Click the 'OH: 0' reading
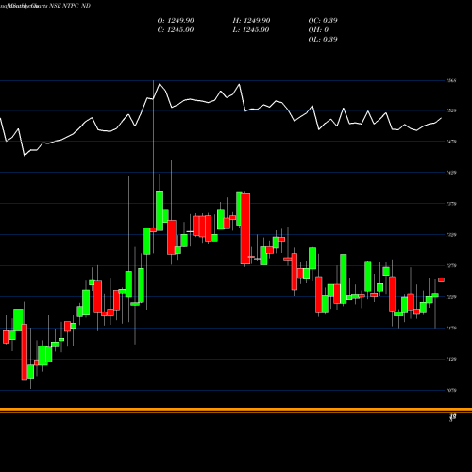The image size is (472, 472). pyautogui.click(x=318, y=30)
